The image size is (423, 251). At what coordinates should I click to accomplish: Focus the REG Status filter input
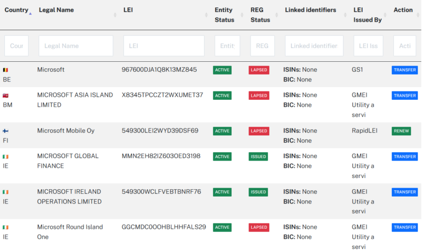pyautogui.click(x=262, y=46)
